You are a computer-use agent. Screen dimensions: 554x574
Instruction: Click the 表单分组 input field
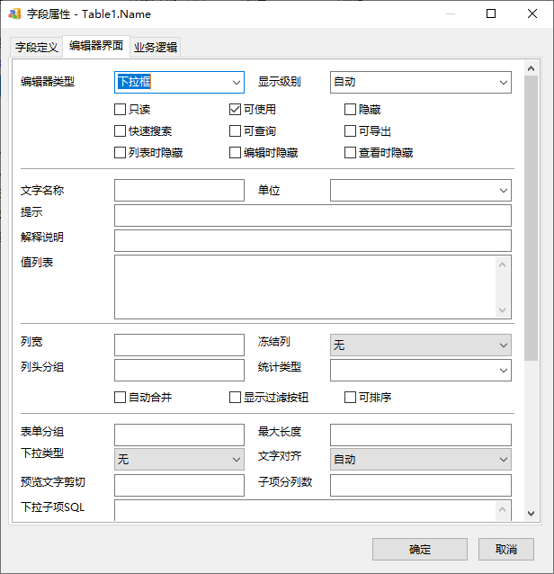[179, 435]
